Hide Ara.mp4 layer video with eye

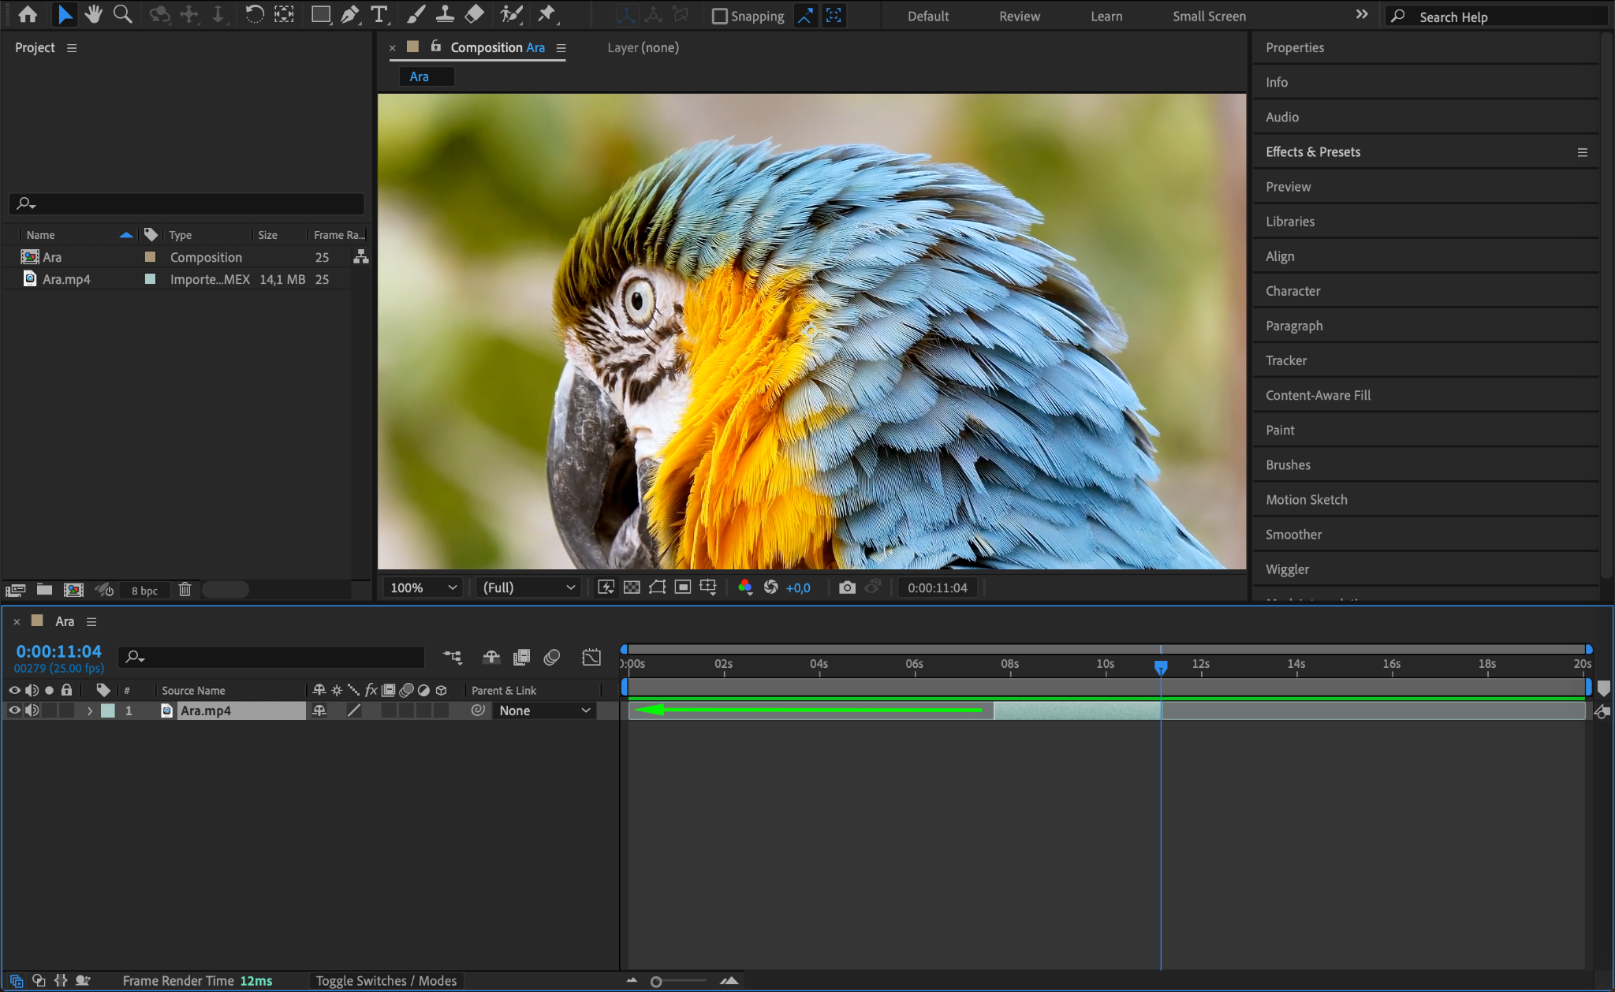[14, 710]
